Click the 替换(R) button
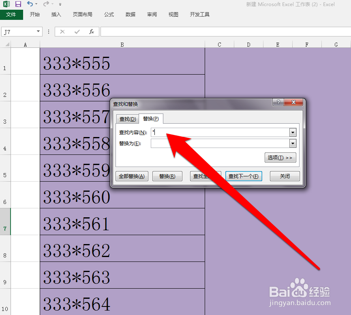 tap(167, 176)
